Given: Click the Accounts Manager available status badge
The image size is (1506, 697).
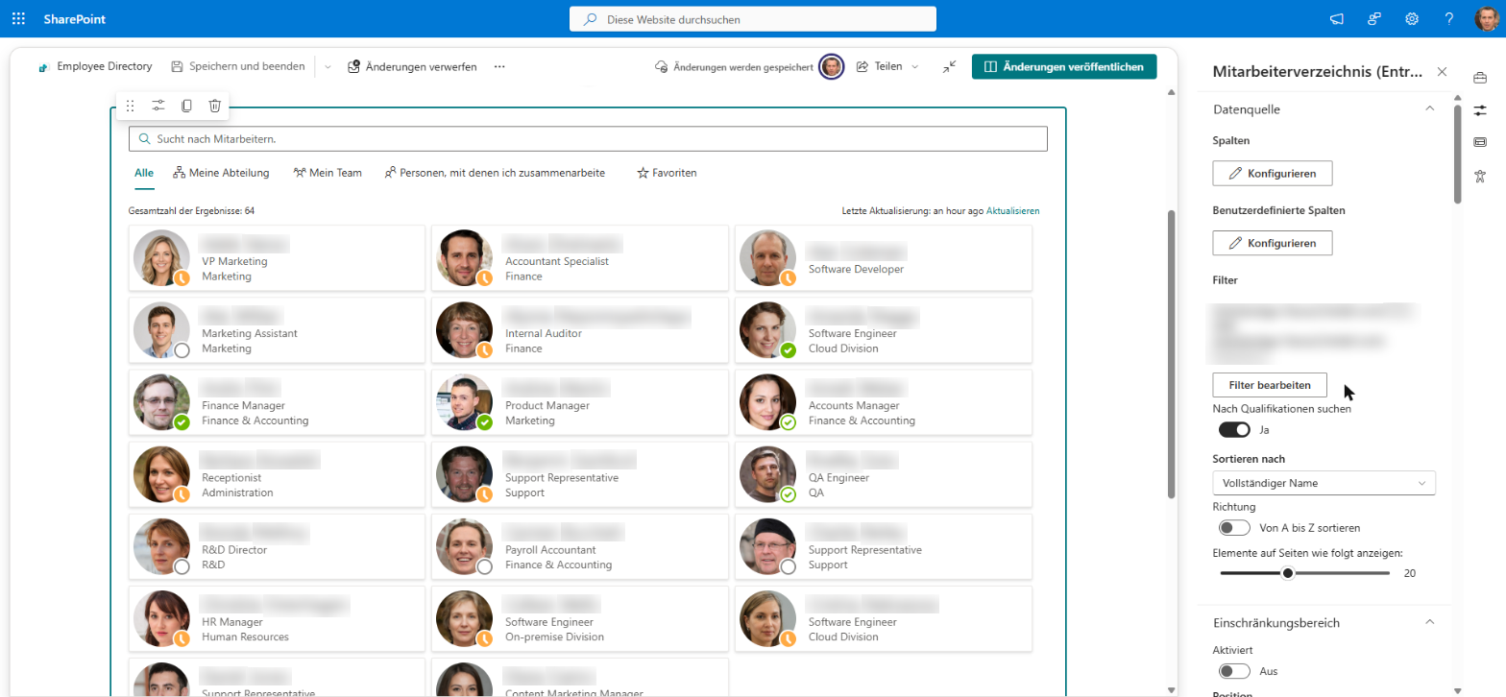Looking at the screenshot, I should (x=789, y=422).
